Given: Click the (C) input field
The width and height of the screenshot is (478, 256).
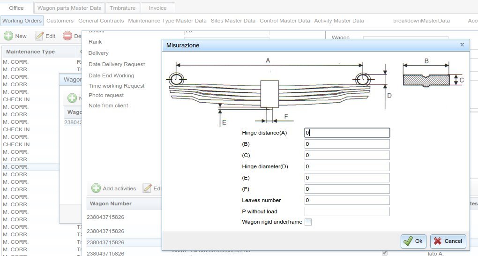Looking at the screenshot, I should [347, 155].
